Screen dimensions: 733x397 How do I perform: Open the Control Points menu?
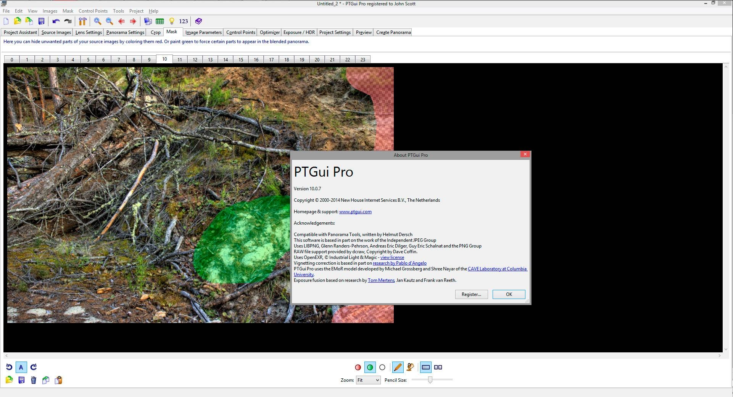click(93, 11)
